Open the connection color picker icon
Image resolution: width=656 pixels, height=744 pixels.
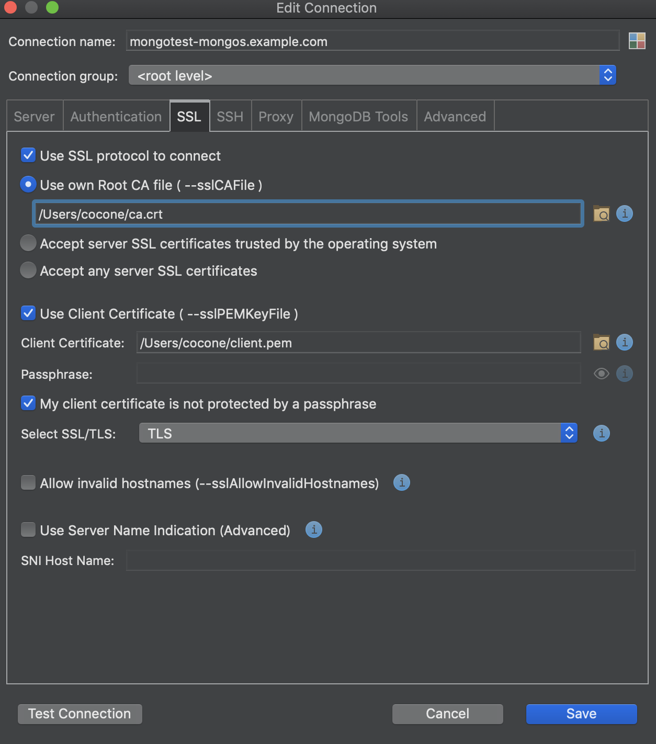coord(637,41)
